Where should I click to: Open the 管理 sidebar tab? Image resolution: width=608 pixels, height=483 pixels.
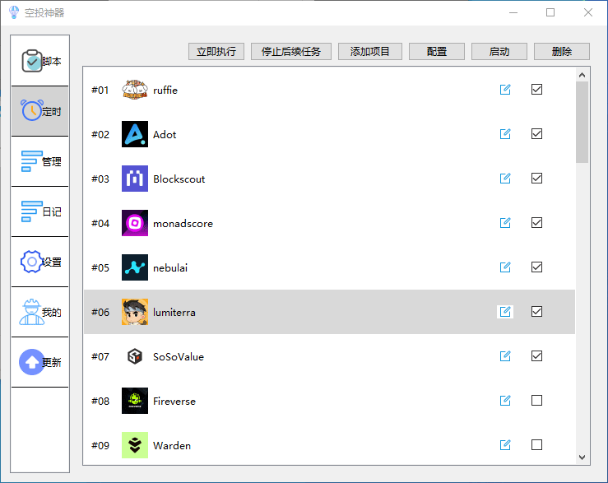(x=40, y=161)
